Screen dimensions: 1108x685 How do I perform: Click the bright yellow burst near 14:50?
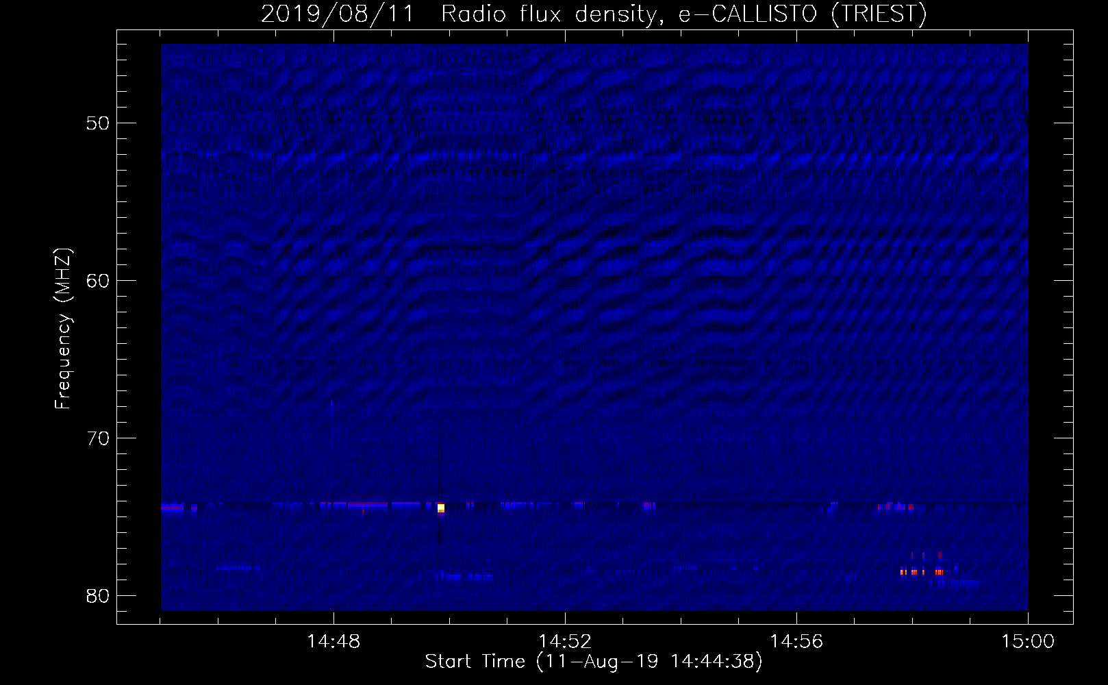click(x=441, y=508)
